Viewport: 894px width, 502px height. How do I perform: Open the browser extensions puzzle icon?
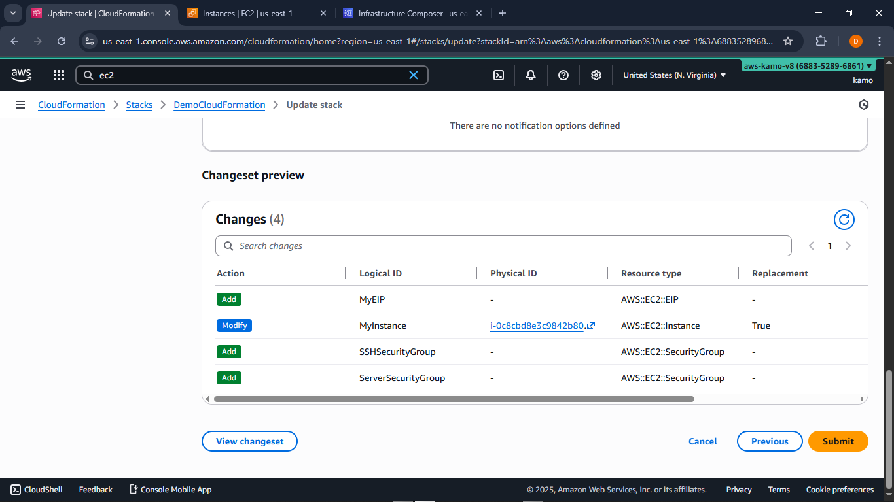click(x=821, y=41)
